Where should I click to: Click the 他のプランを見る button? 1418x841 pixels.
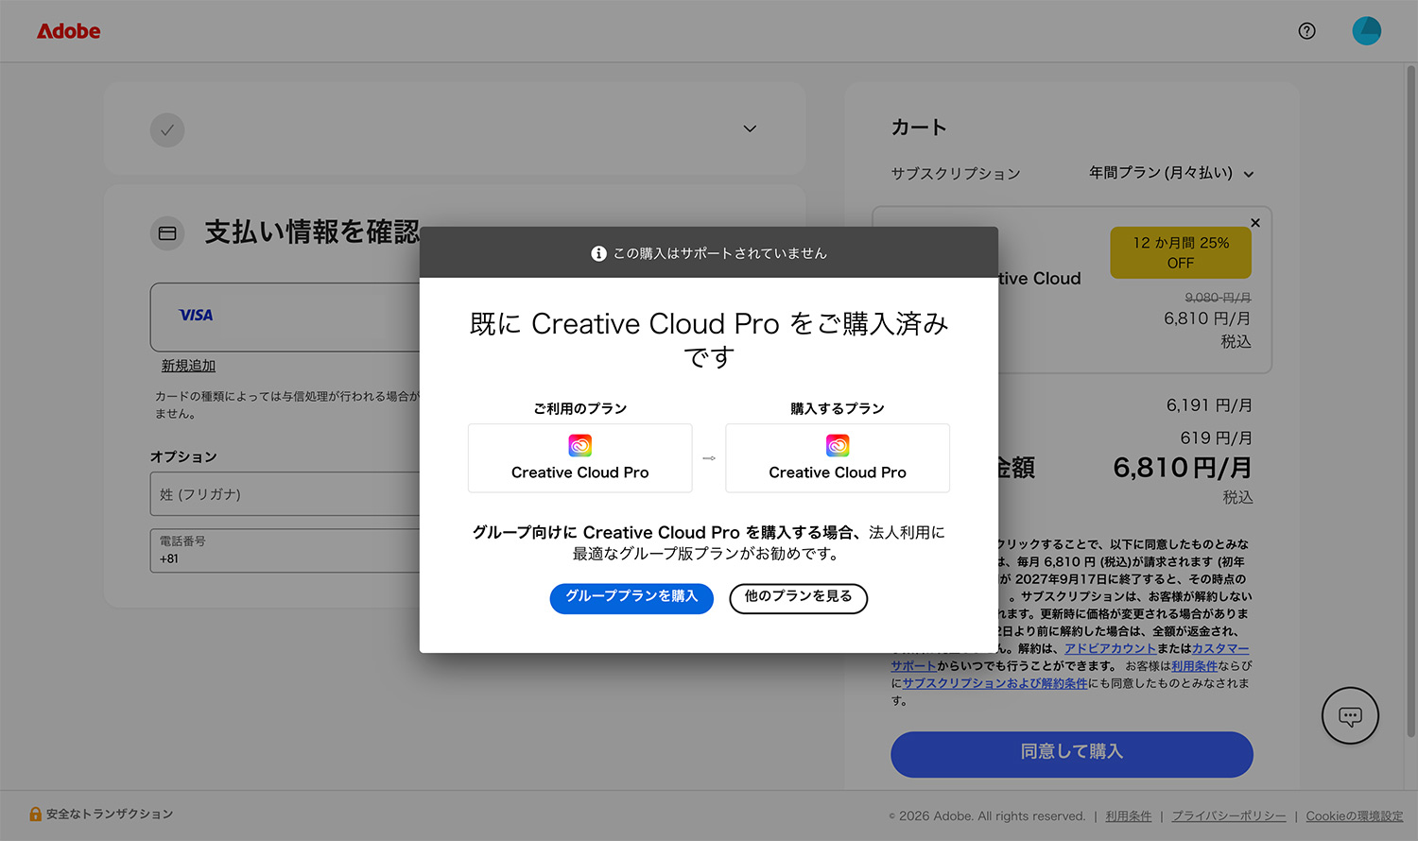coord(799,598)
